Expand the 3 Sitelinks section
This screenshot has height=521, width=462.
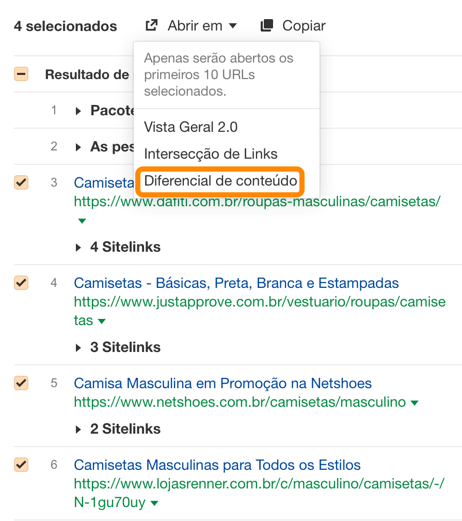(78, 348)
